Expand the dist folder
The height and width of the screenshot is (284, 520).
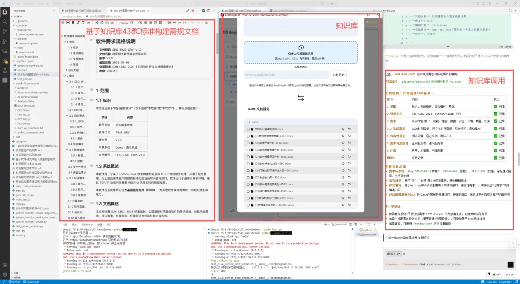[14, 137]
